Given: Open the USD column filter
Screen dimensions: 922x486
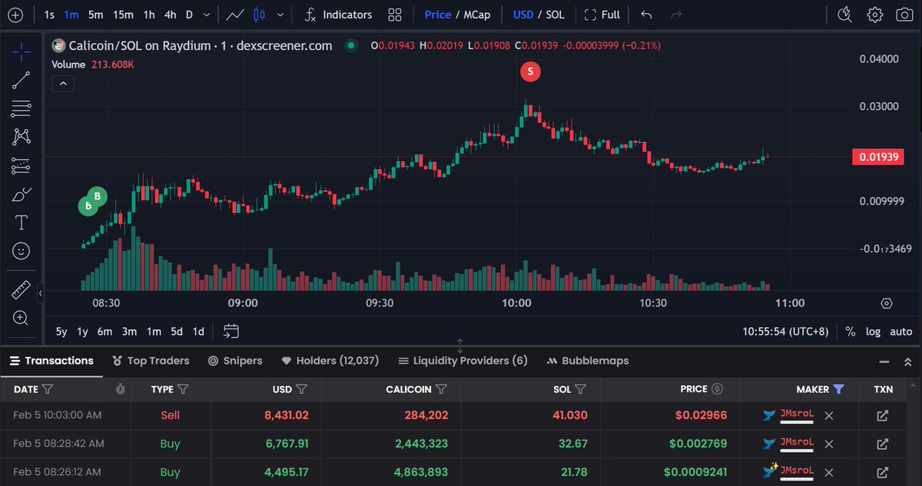Looking at the screenshot, I should click(301, 389).
